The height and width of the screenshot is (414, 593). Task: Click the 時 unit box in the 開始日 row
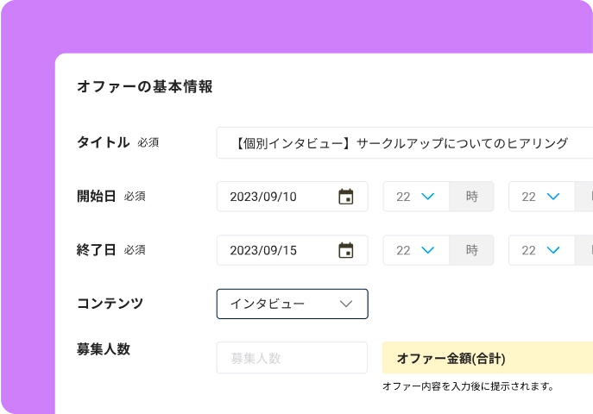pyautogui.click(x=471, y=197)
